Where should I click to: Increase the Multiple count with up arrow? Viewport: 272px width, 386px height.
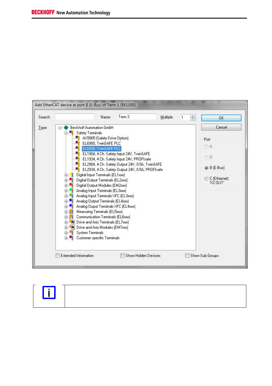point(193,116)
